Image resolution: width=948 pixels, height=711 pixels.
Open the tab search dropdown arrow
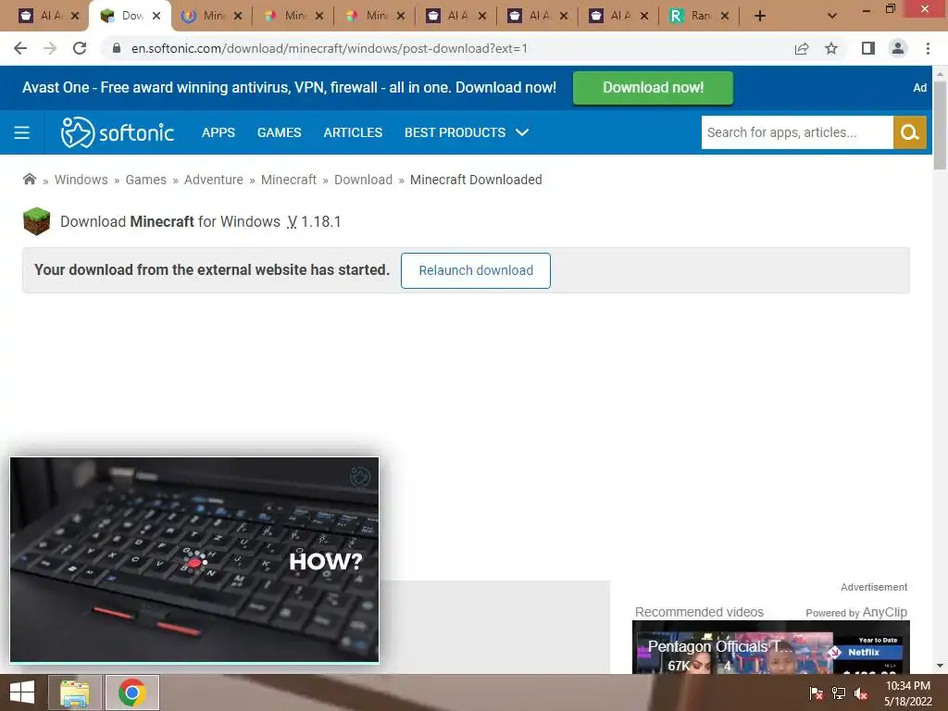(832, 16)
